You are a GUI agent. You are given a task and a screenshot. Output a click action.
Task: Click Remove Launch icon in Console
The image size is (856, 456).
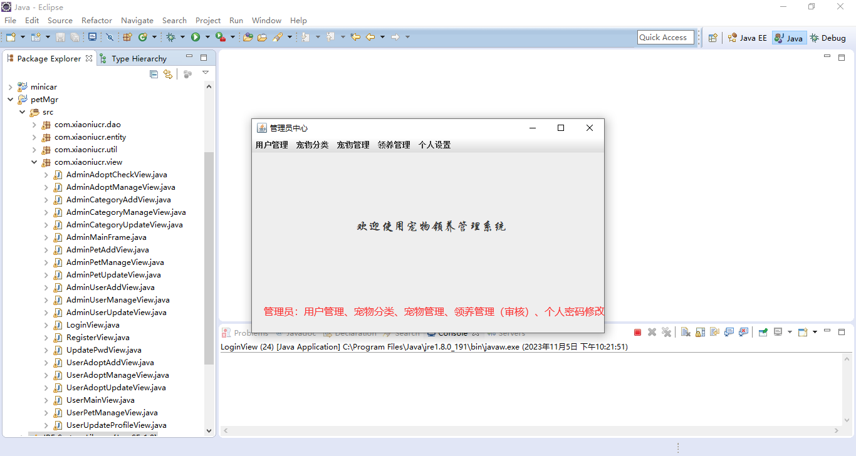[x=652, y=333]
